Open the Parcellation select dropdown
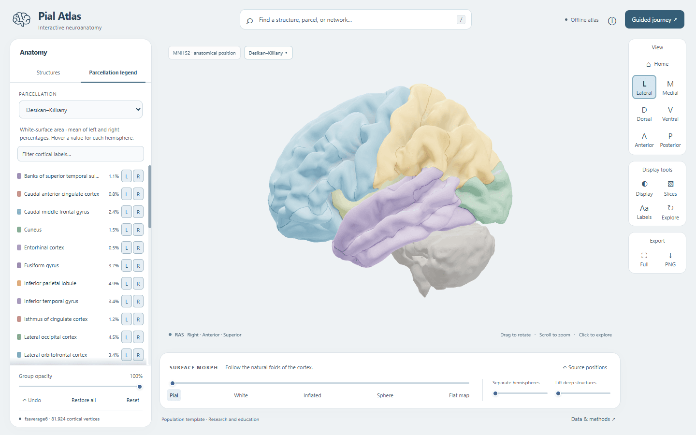 (x=81, y=110)
